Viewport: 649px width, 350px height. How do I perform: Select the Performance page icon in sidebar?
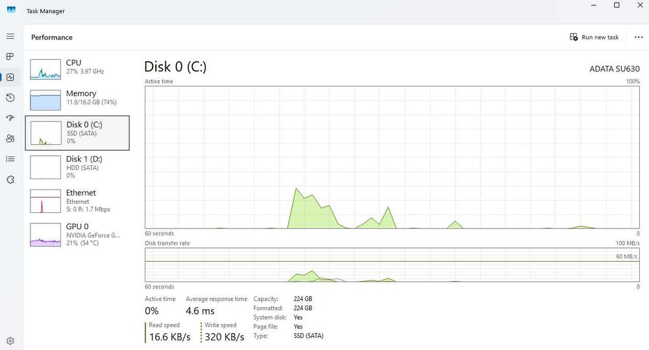pyautogui.click(x=10, y=77)
